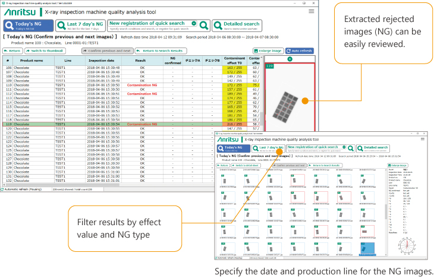Viewport: 434px width, 278px height.
Task: Open the hamburger menu in the thumbnail window
Action: [x=423, y=139]
